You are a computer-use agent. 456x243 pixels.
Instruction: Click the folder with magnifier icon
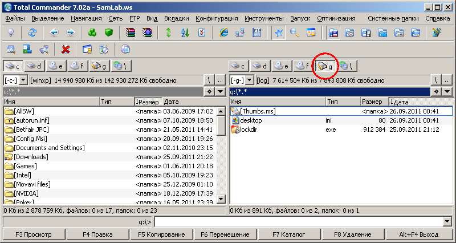click(416, 33)
